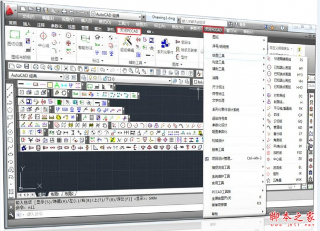
Task: Open the 系列化零件 parts library
Action: pos(165,46)
